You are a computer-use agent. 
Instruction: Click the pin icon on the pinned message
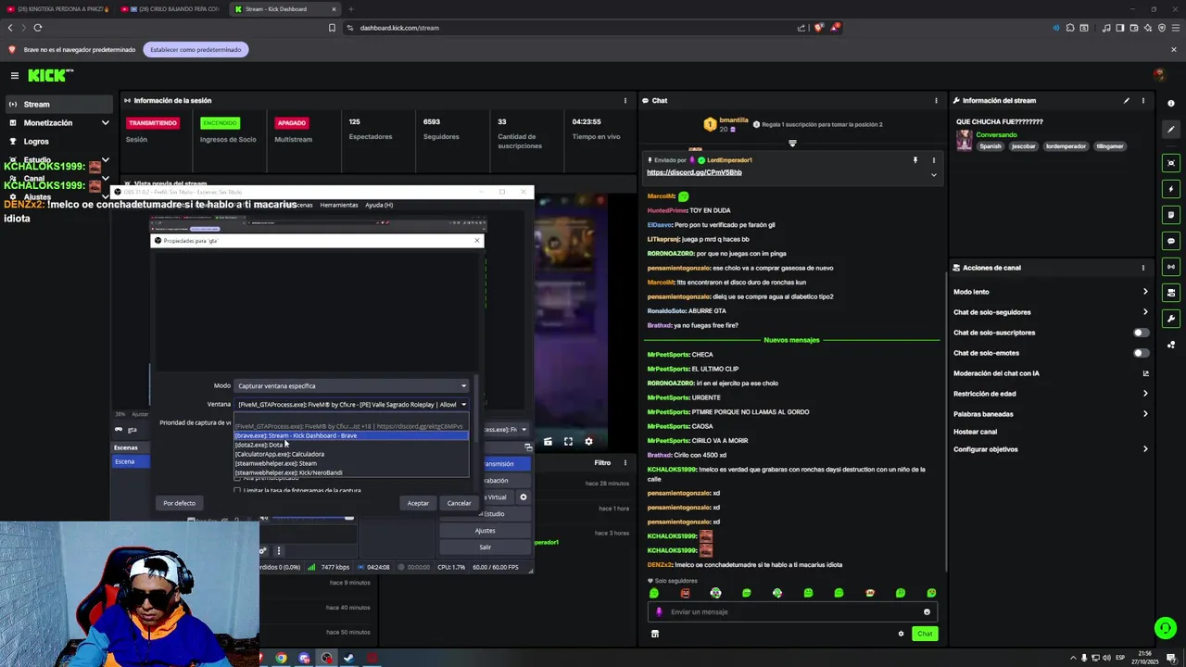tap(915, 160)
